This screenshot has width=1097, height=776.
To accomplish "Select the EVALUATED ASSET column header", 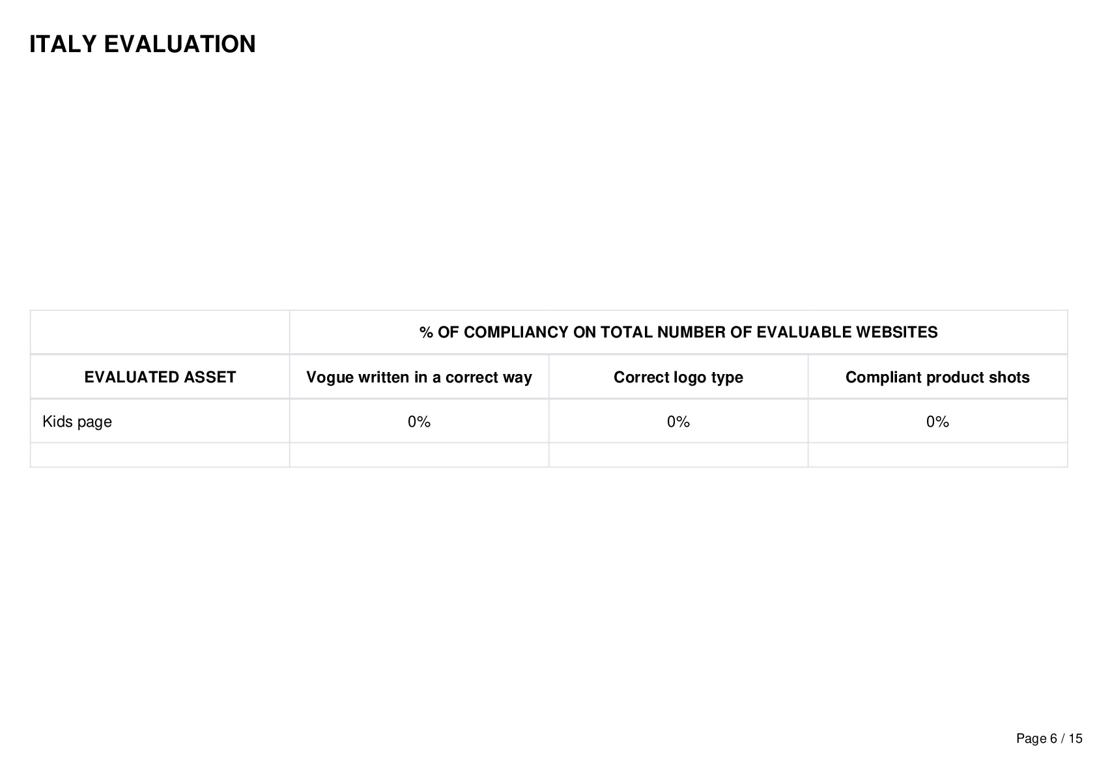I will (x=160, y=377).
